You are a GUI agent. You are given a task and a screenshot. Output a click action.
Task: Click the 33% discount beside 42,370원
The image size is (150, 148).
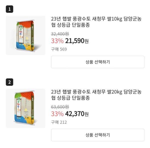[x=57, y=114]
